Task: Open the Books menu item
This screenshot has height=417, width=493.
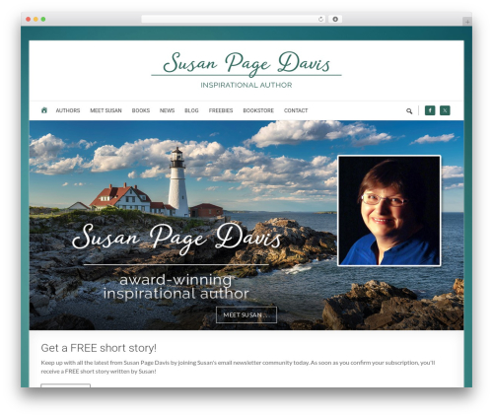Action: (x=141, y=110)
